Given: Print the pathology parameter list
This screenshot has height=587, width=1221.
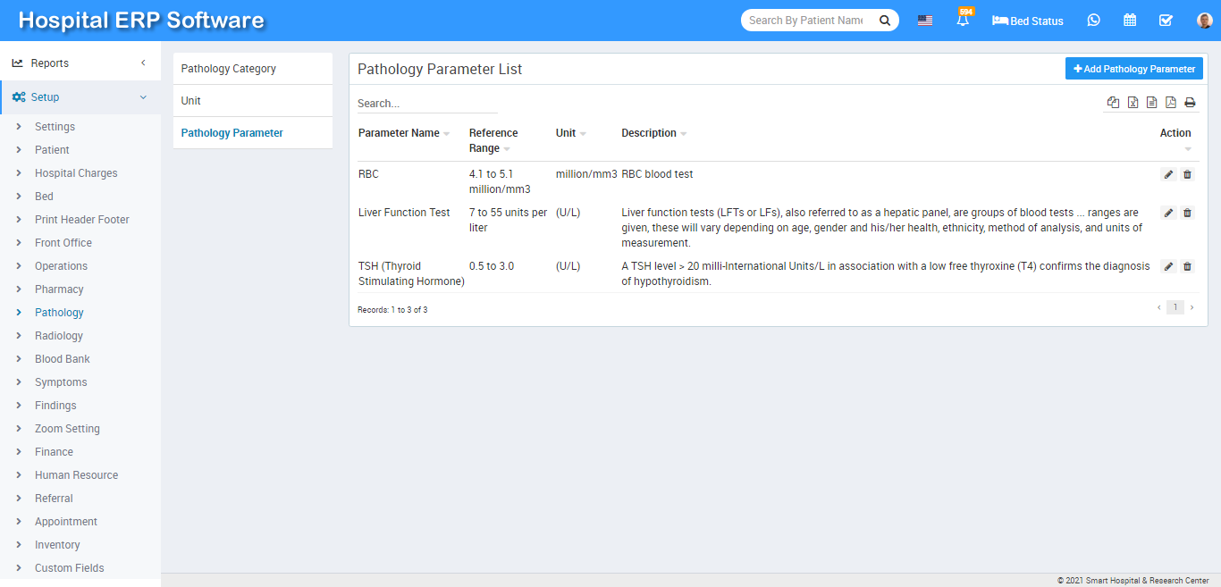Looking at the screenshot, I should point(1190,103).
